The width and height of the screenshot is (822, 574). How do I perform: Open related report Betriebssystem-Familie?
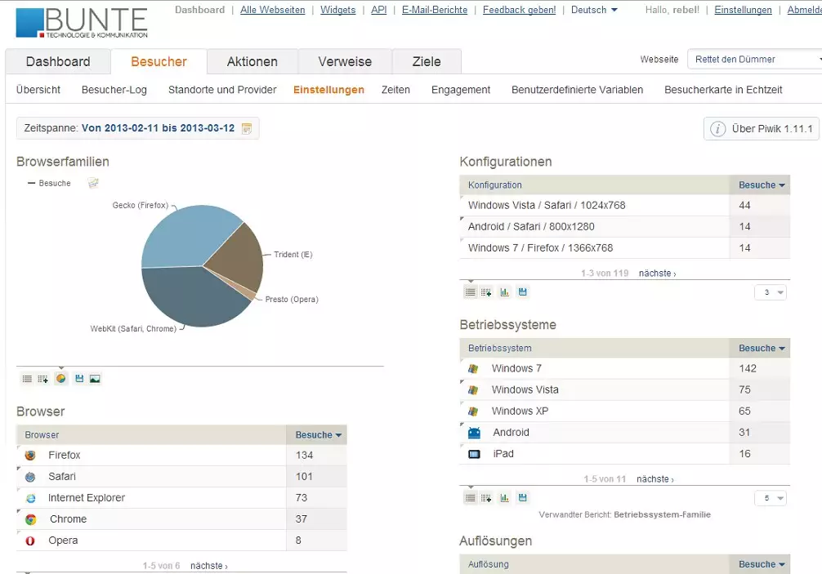pyautogui.click(x=662, y=515)
